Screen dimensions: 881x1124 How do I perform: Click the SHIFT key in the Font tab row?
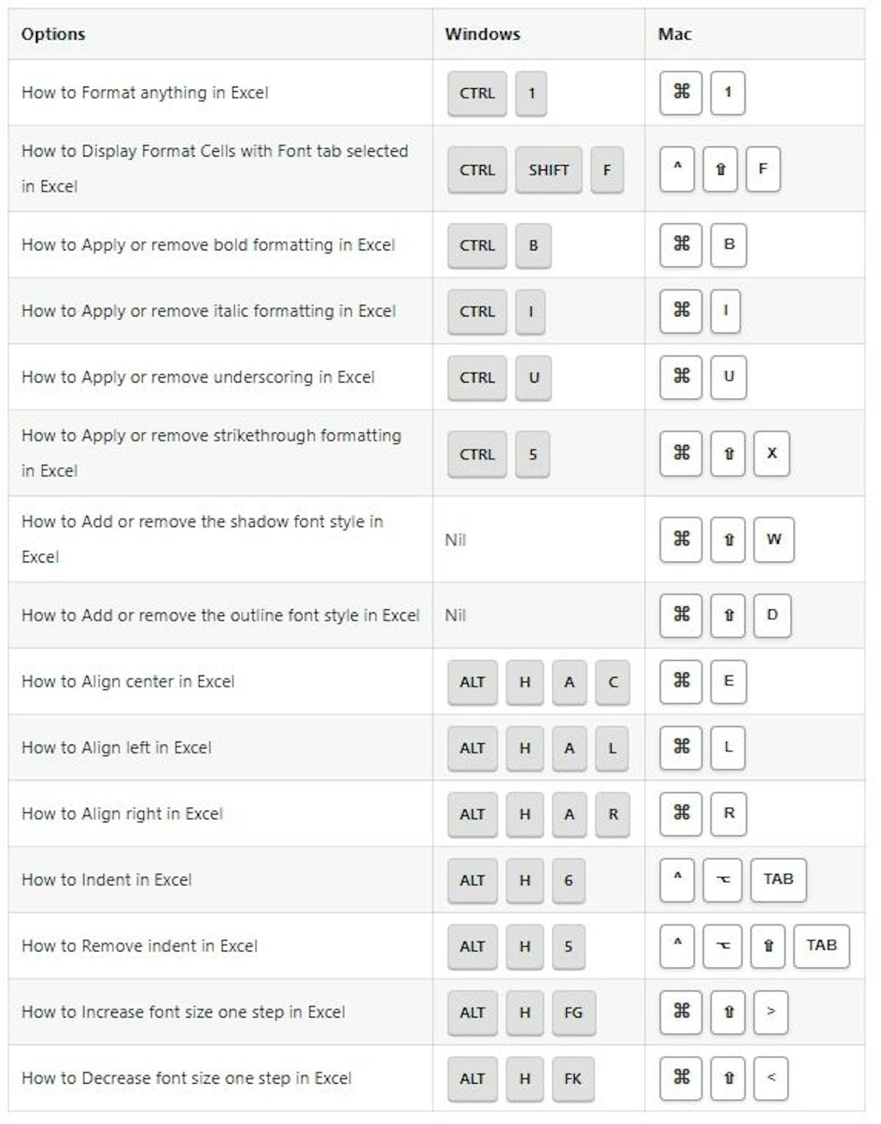[548, 170]
